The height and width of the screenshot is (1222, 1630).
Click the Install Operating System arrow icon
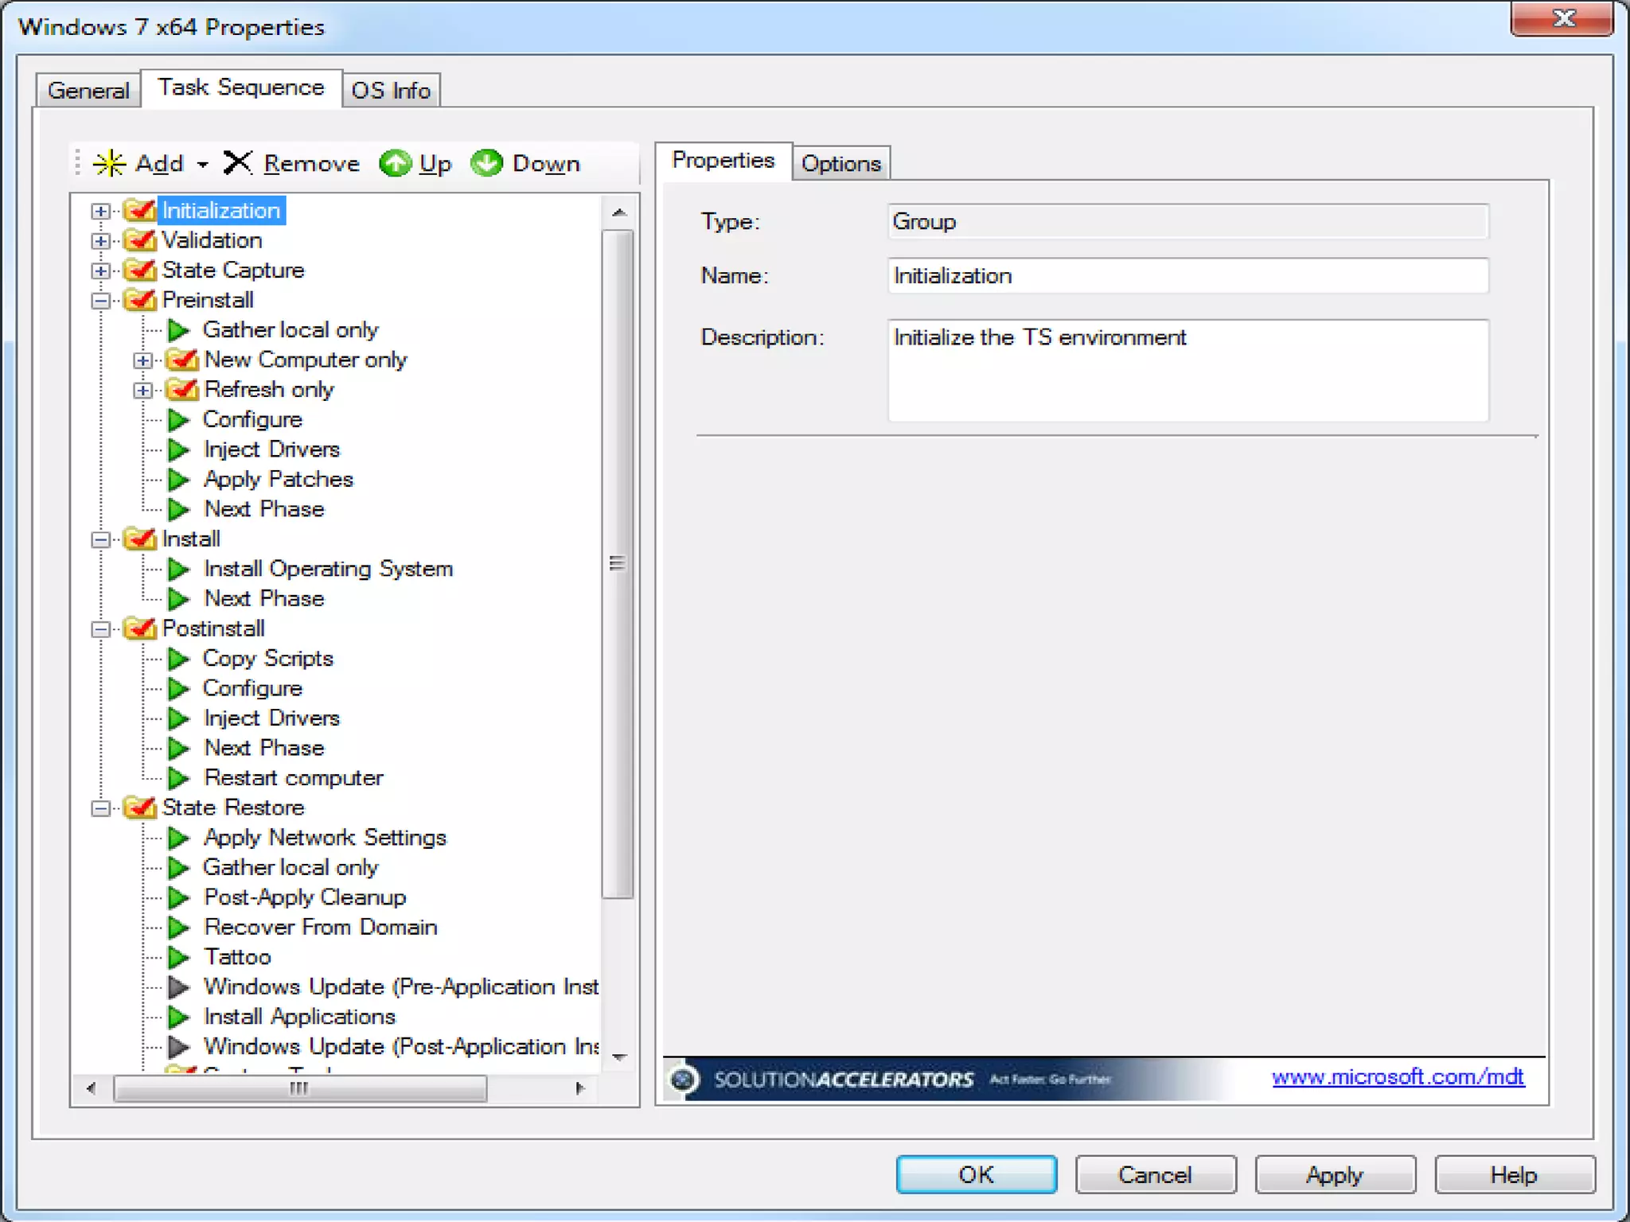click(179, 569)
